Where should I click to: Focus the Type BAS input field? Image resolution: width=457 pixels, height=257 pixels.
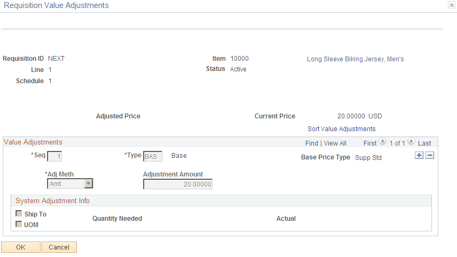click(153, 156)
